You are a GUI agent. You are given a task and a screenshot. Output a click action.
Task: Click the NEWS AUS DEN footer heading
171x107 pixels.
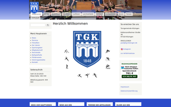[x=66, y=105]
